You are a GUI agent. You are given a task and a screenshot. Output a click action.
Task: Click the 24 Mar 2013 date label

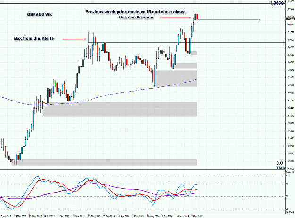pyautogui.click(x=20, y=216)
